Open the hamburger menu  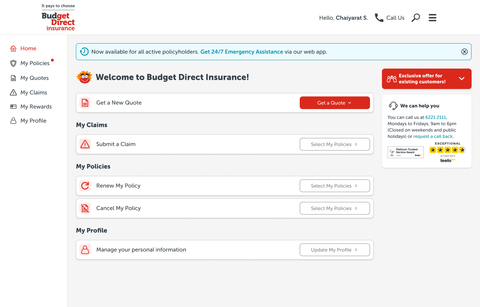(x=433, y=18)
